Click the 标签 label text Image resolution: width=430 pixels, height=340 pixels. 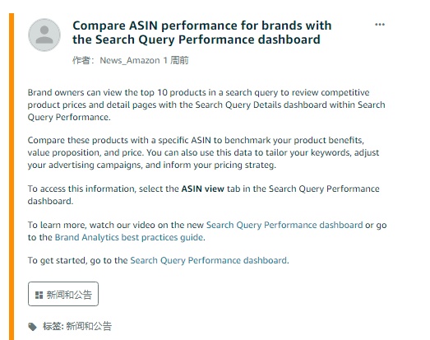point(53,326)
